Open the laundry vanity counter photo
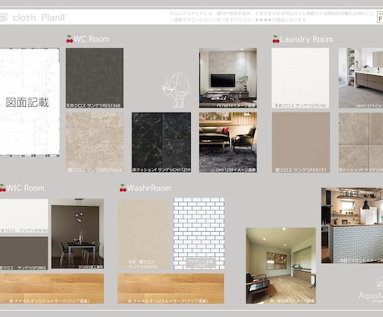This screenshot has height=317, width=383. point(361,78)
